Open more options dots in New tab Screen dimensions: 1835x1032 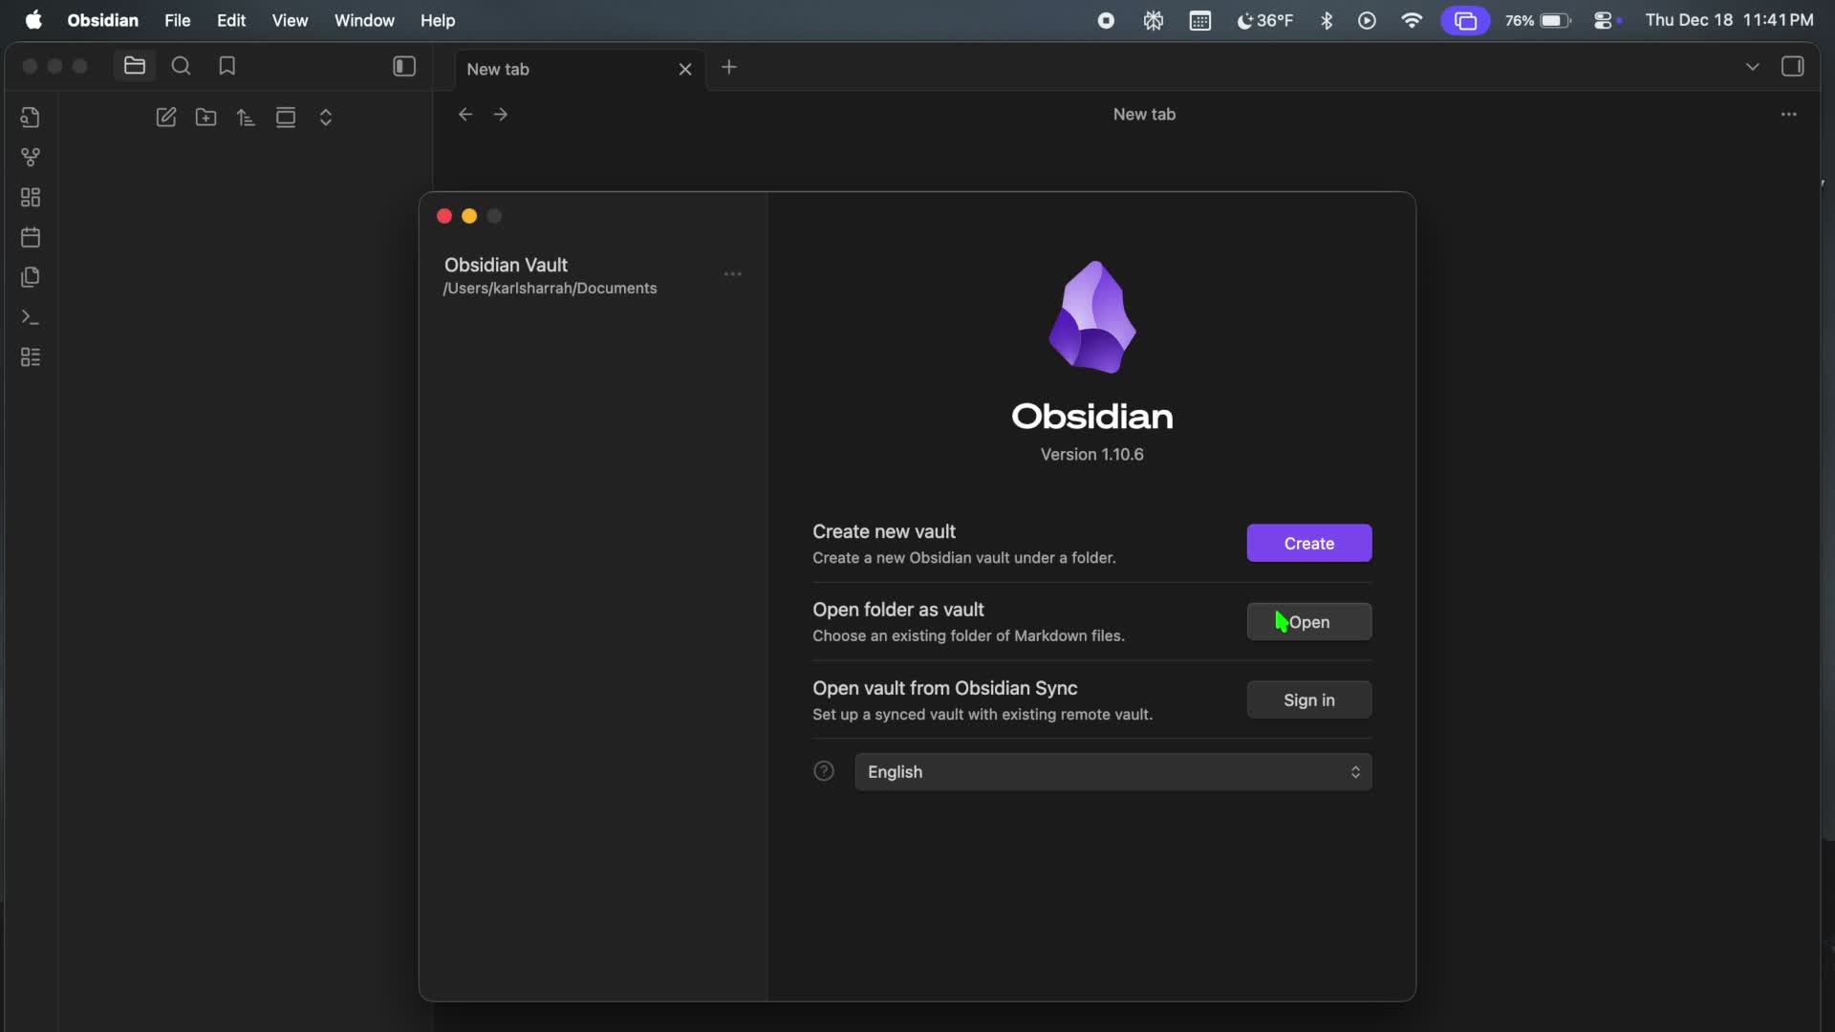pos(1789,114)
